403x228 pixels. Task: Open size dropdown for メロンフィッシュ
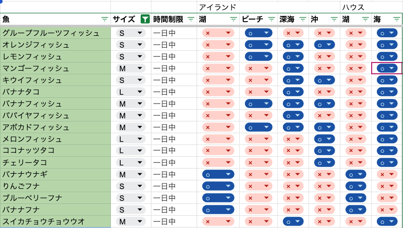pos(130,139)
